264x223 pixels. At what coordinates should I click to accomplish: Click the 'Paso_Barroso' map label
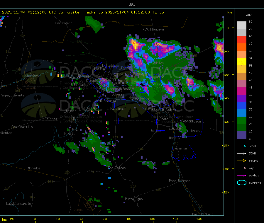click(180, 181)
